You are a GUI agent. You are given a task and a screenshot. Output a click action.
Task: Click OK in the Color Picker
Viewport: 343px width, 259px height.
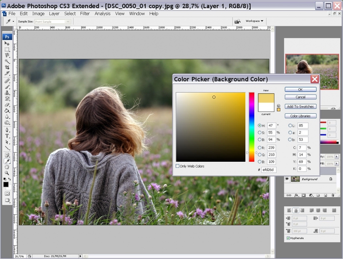point(300,89)
